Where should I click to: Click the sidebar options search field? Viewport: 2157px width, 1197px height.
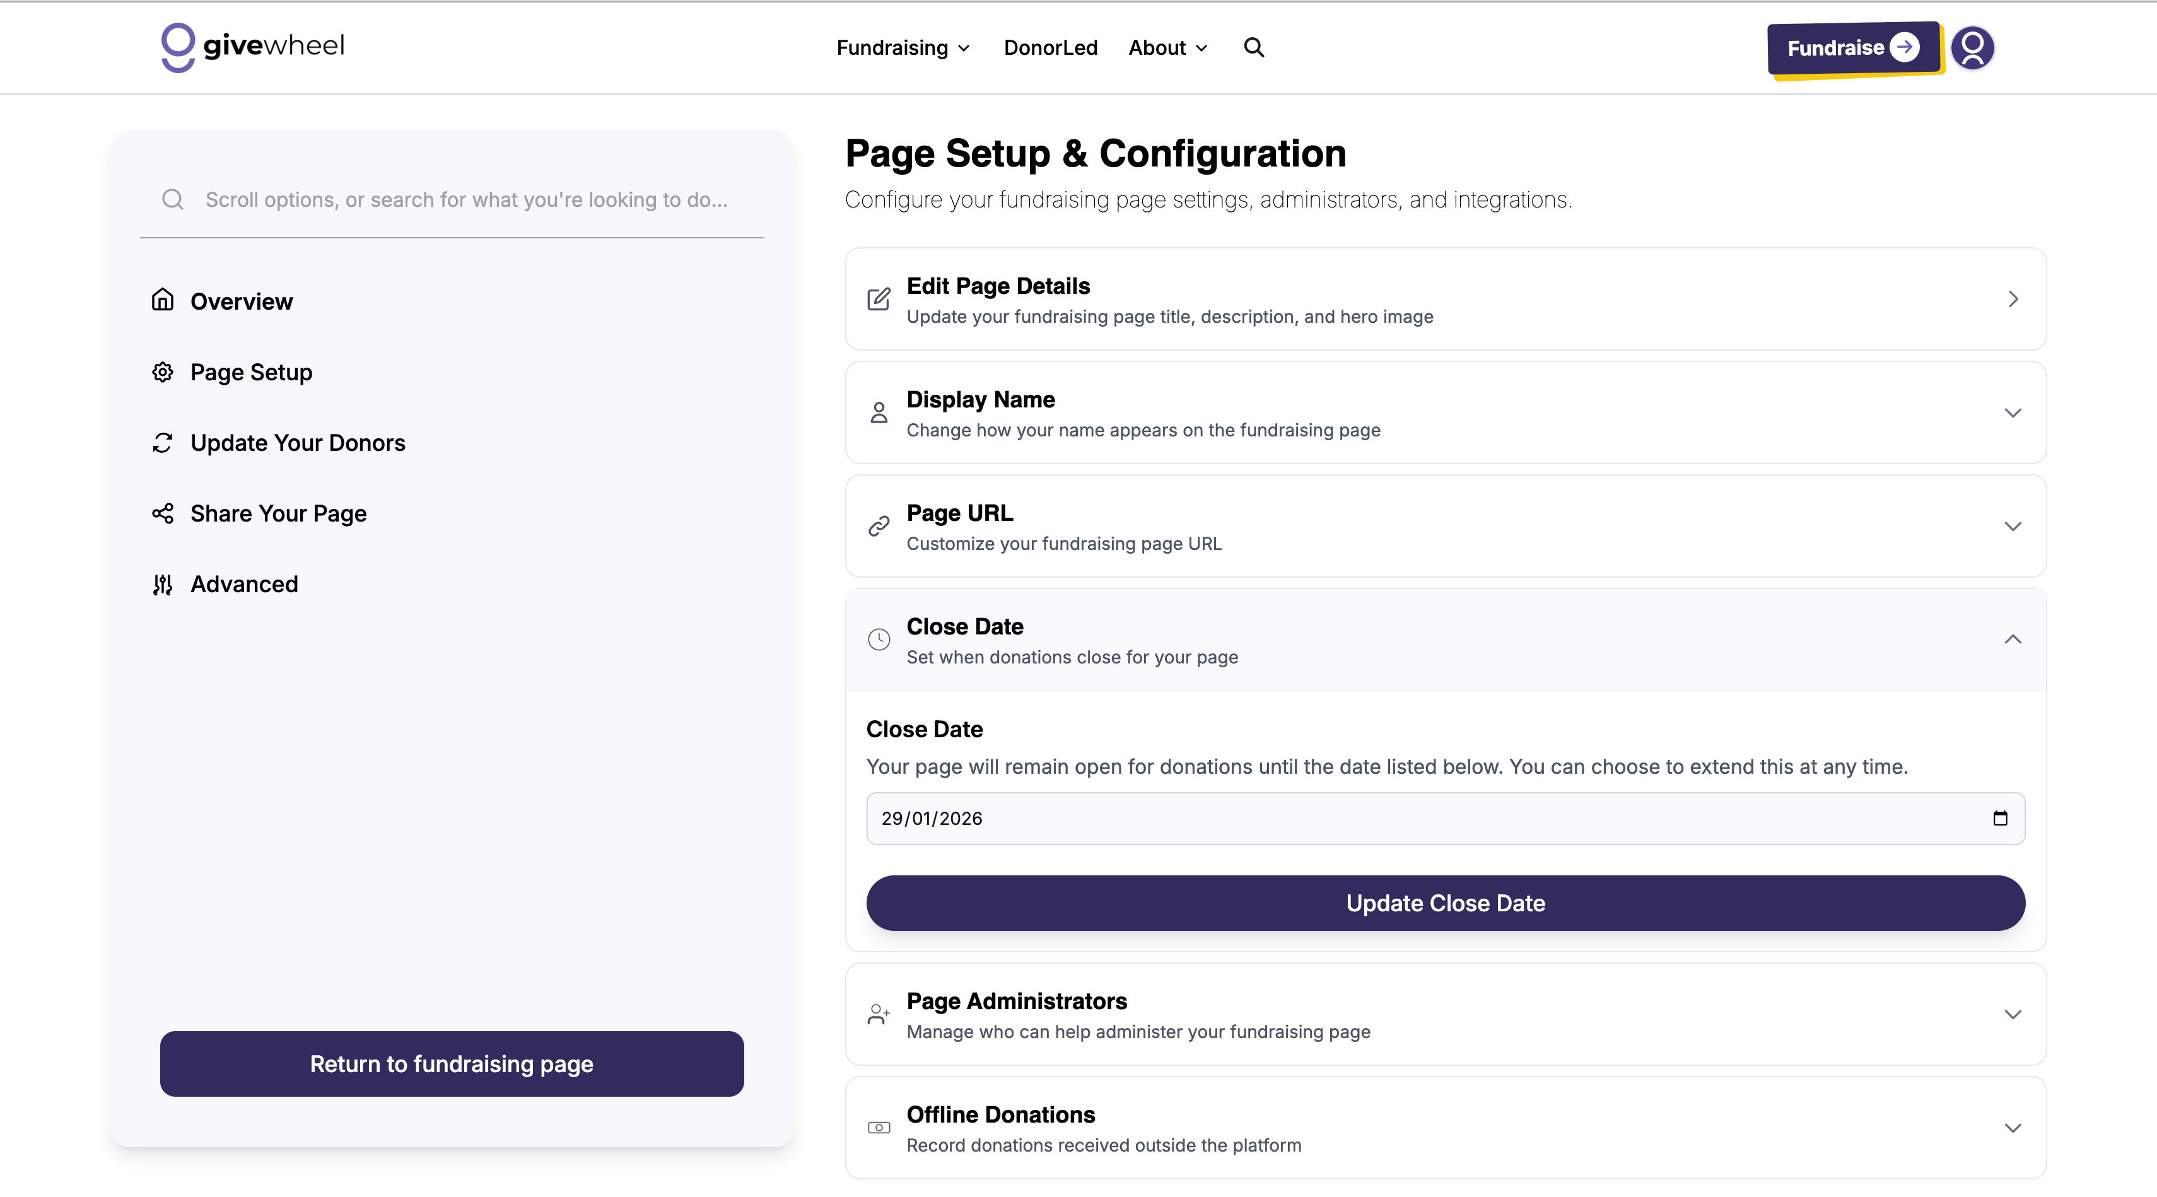point(465,199)
